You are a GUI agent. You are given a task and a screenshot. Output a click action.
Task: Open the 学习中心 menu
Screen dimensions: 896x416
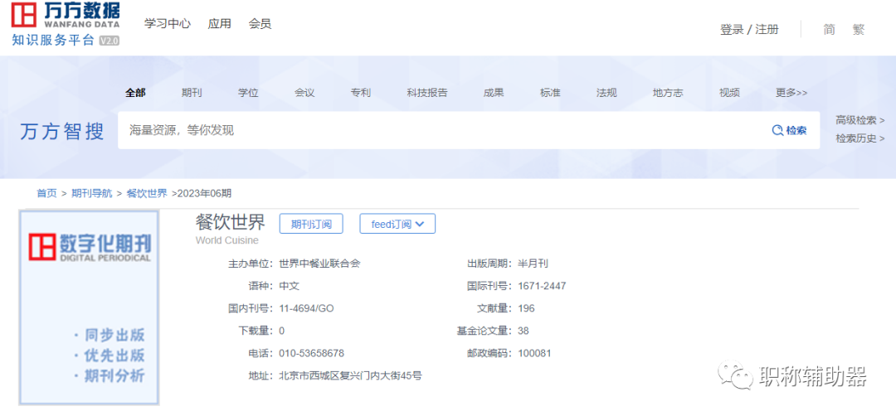tap(168, 24)
